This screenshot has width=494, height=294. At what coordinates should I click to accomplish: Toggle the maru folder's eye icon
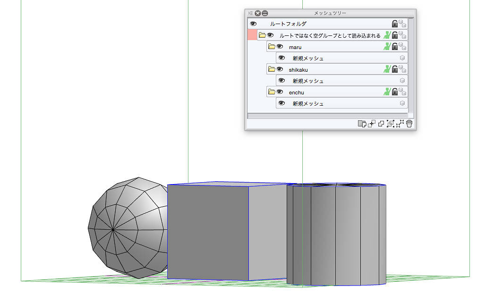[x=280, y=47]
